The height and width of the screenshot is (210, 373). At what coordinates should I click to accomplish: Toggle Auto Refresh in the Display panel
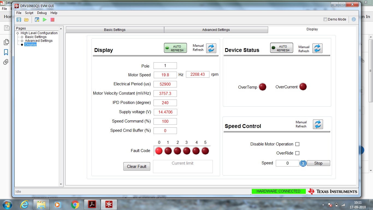175,48
